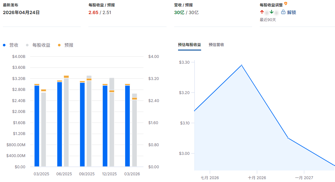The image size is (335, 182).
Task: Click the blue revenue bar for 03/2025
Action: (37, 126)
